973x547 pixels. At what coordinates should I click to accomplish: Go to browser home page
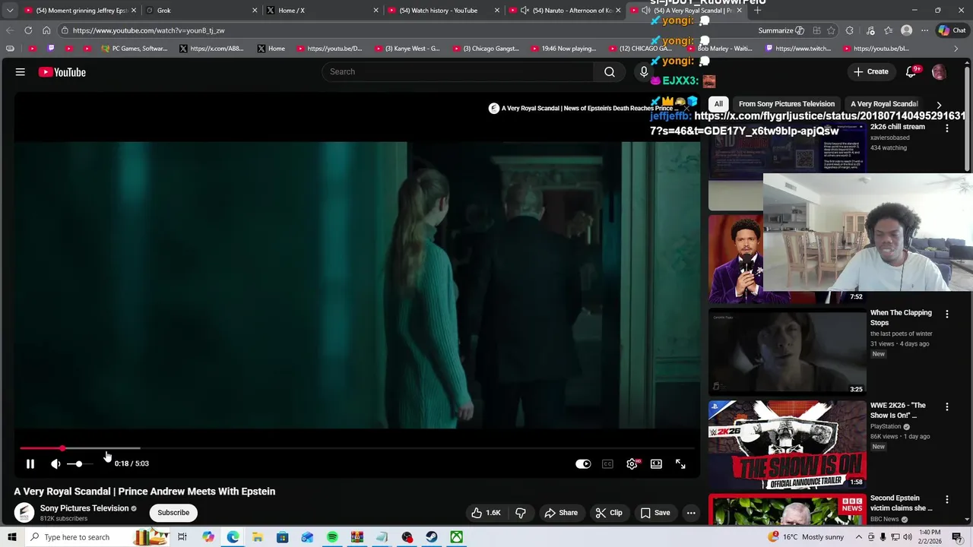[x=46, y=30]
